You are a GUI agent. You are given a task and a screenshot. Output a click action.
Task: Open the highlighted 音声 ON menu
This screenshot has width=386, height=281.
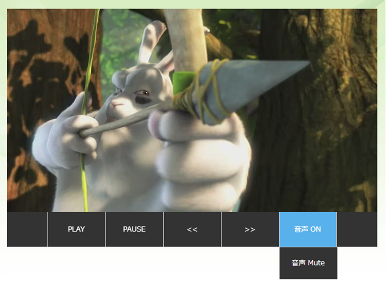308,229
